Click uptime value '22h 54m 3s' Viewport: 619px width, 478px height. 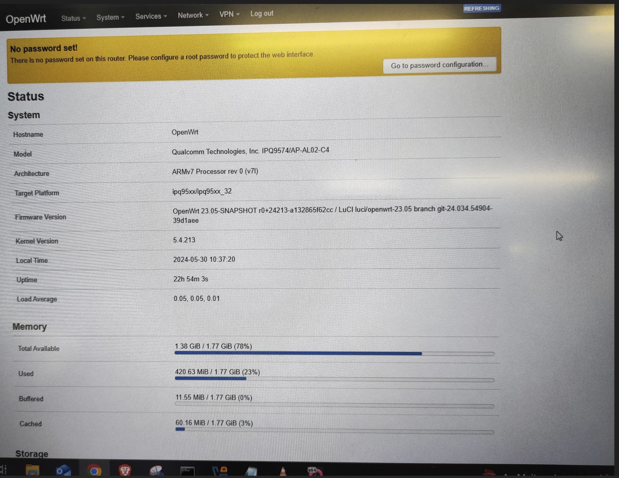coord(191,279)
